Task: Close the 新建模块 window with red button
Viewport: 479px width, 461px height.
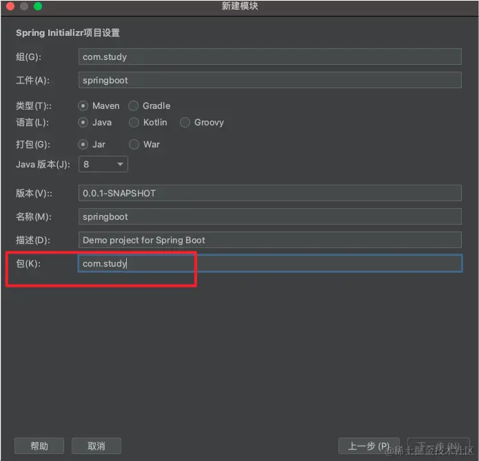Action: pyautogui.click(x=10, y=6)
